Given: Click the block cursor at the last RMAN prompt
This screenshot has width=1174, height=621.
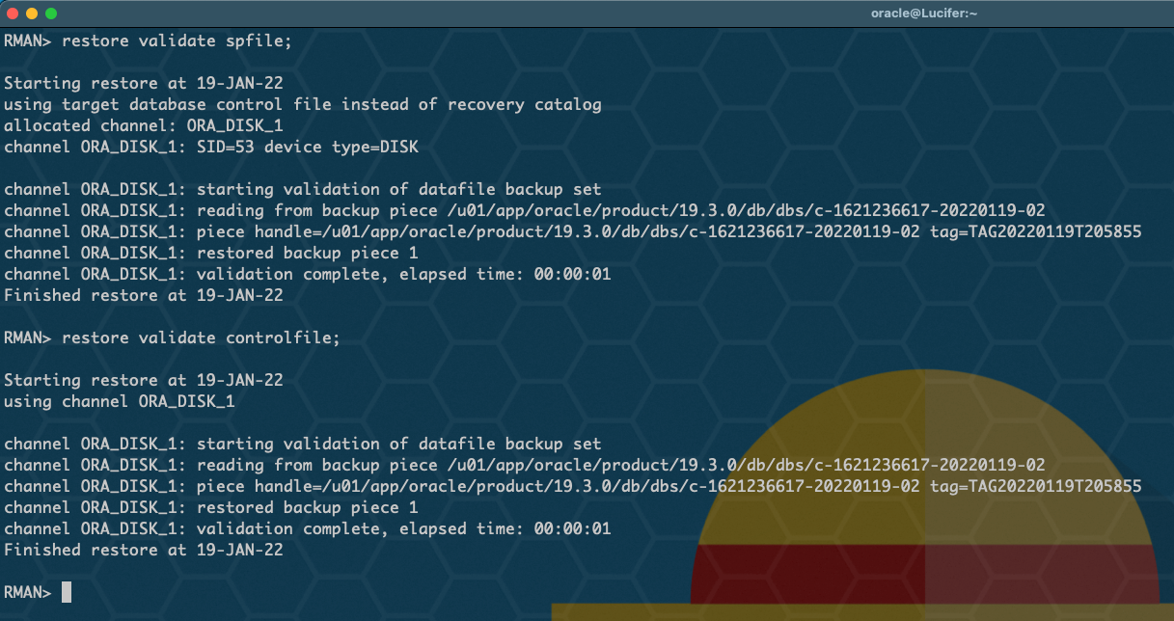Looking at the screenshot, I should point(67,592).
